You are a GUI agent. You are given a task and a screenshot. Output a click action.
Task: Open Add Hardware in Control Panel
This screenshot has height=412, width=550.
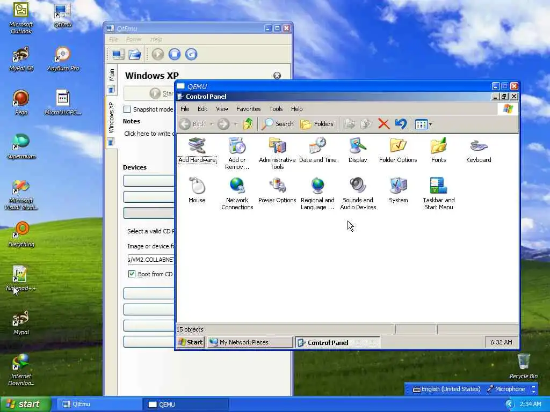pos(197,151)
